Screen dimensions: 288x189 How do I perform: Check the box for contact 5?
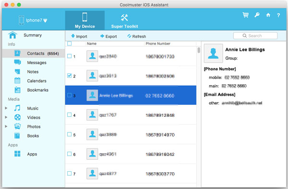[x=69, y=134]
